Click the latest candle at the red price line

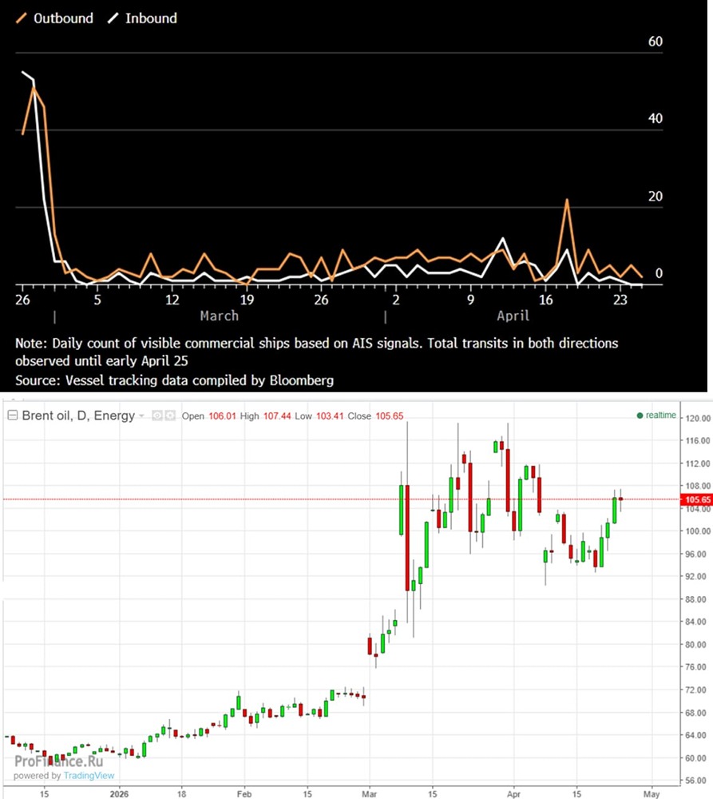(620, 499)
